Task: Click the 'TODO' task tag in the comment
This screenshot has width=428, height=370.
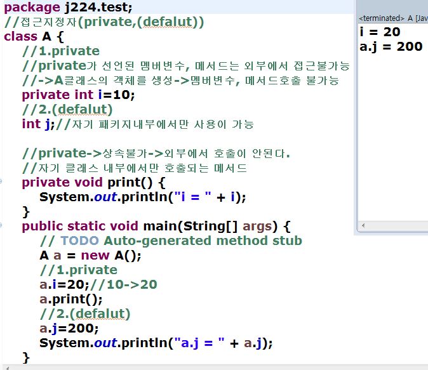Action: [79, 241]
